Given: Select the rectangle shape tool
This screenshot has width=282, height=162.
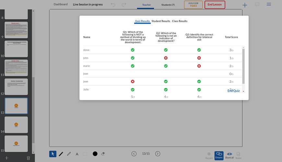Looking at the screenshot, I should click(85, 154).
